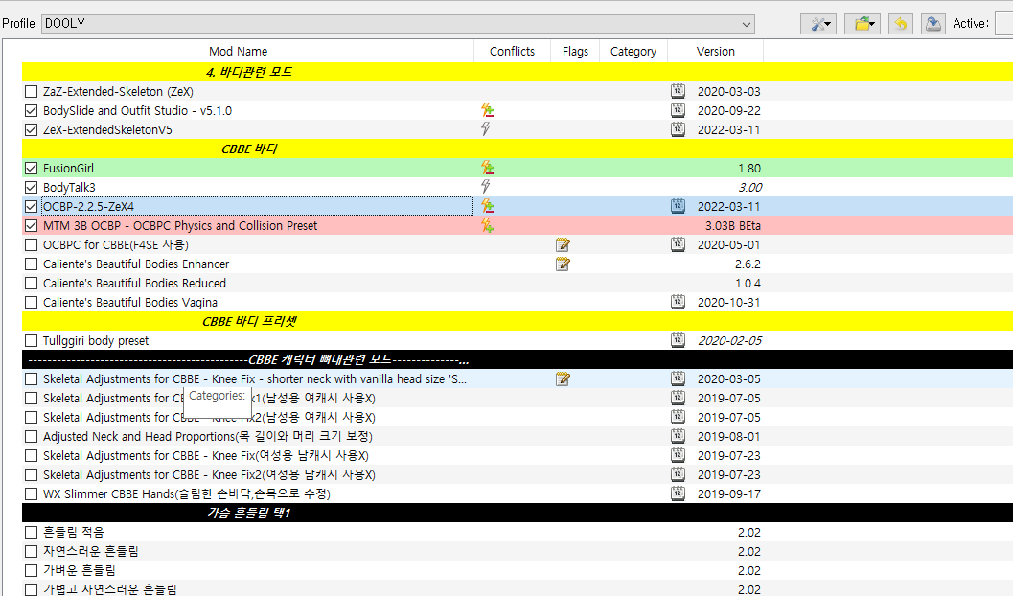Open the tools/settings wrench dropdown button
Image resolution: width=1013 pixels, height=596 pixels.
[x=818, y=24]
